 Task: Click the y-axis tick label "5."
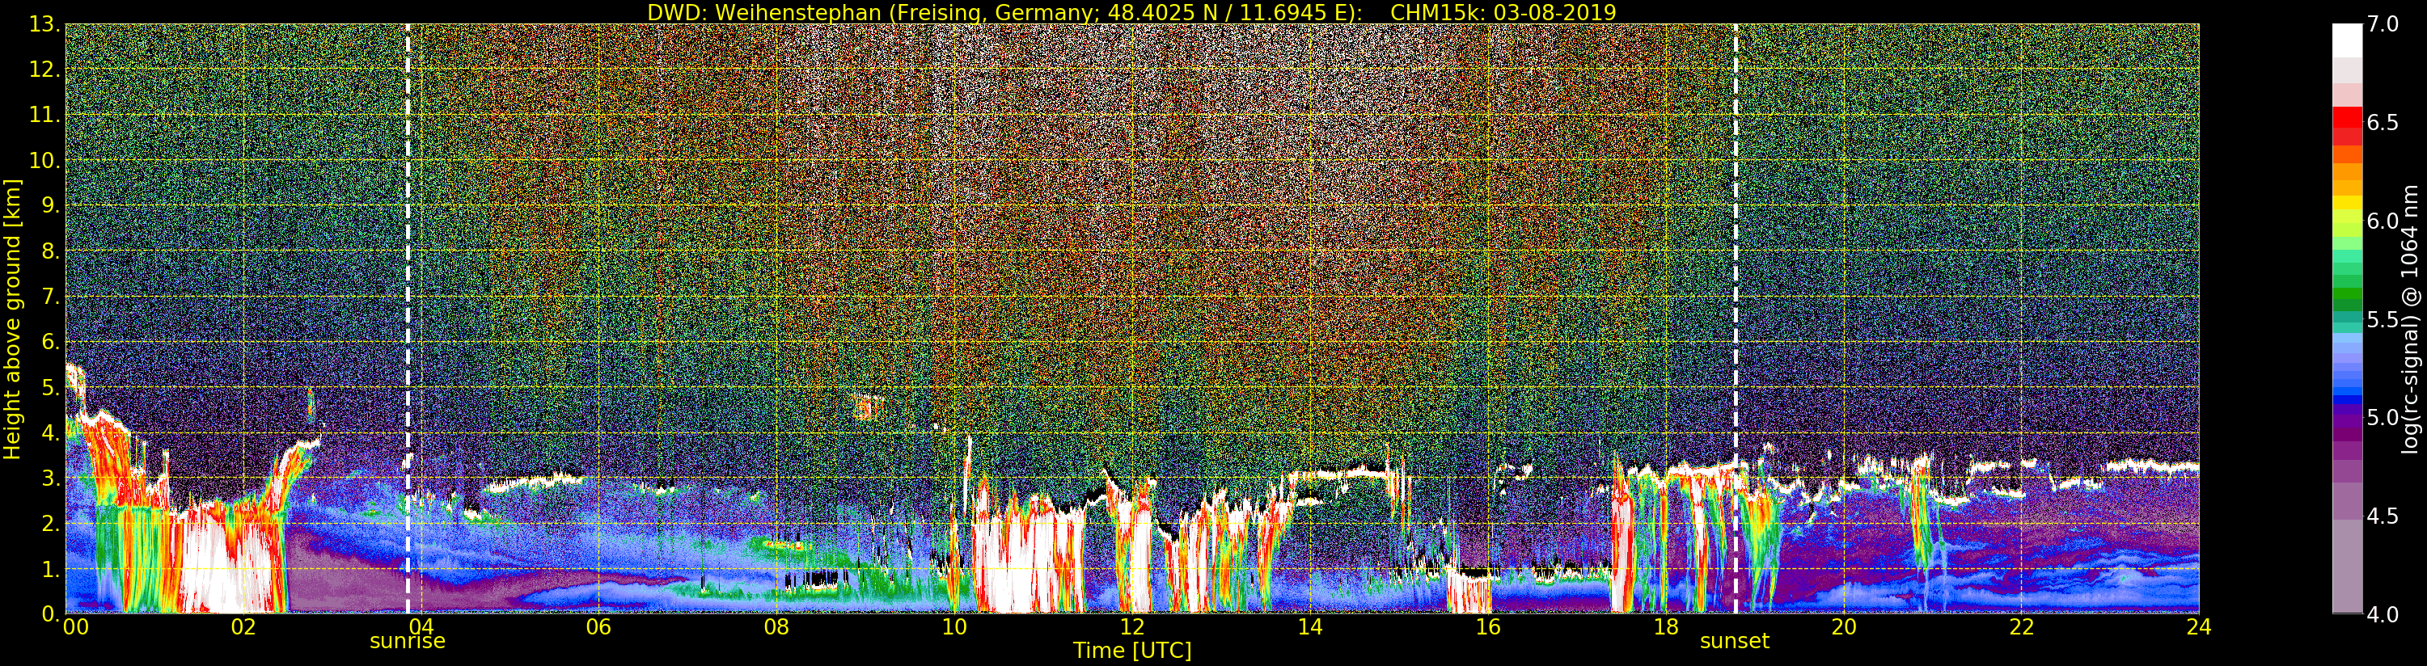52,387
